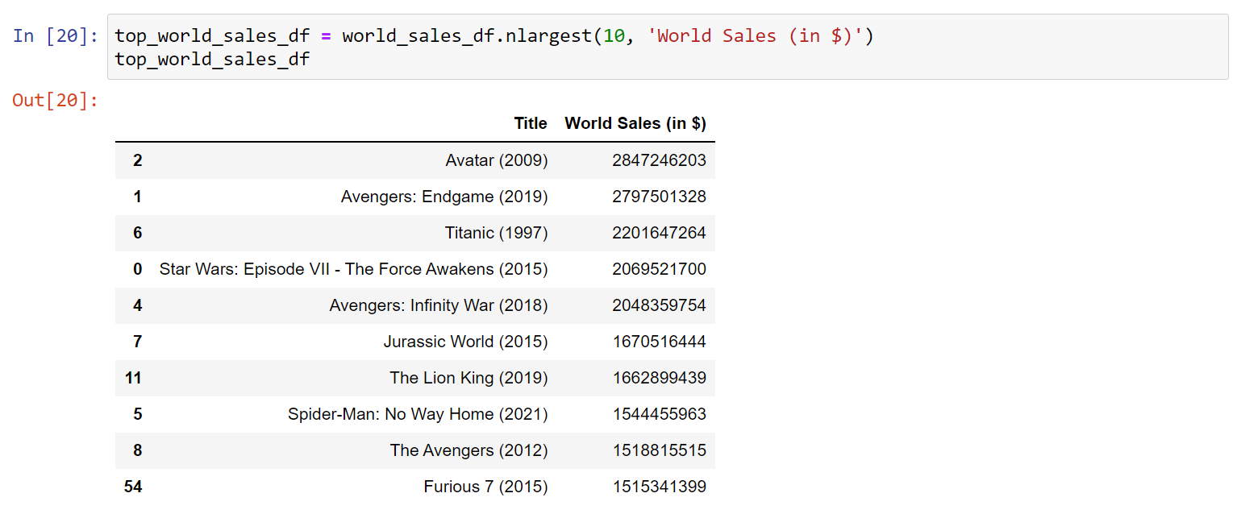The height and width of the screenshot is (514, 1241).
Task: Click the World Sales (in $) column header
Action: (x=635, y=123)
